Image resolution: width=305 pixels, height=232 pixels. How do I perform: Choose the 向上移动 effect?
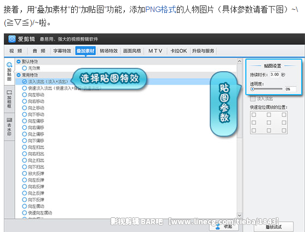click(24, 108)
